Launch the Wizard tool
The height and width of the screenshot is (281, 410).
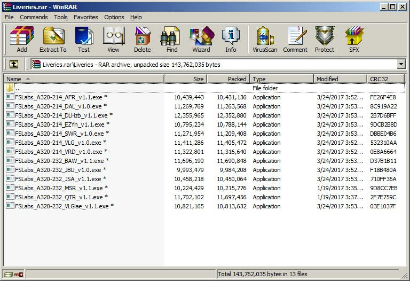201,39
